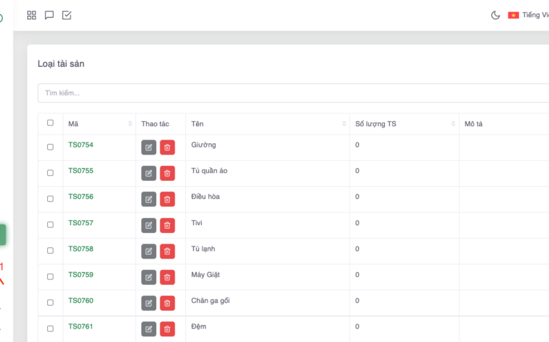Toggle dark mode moon icon
The image size is (549, 342).
coord(496,15)
